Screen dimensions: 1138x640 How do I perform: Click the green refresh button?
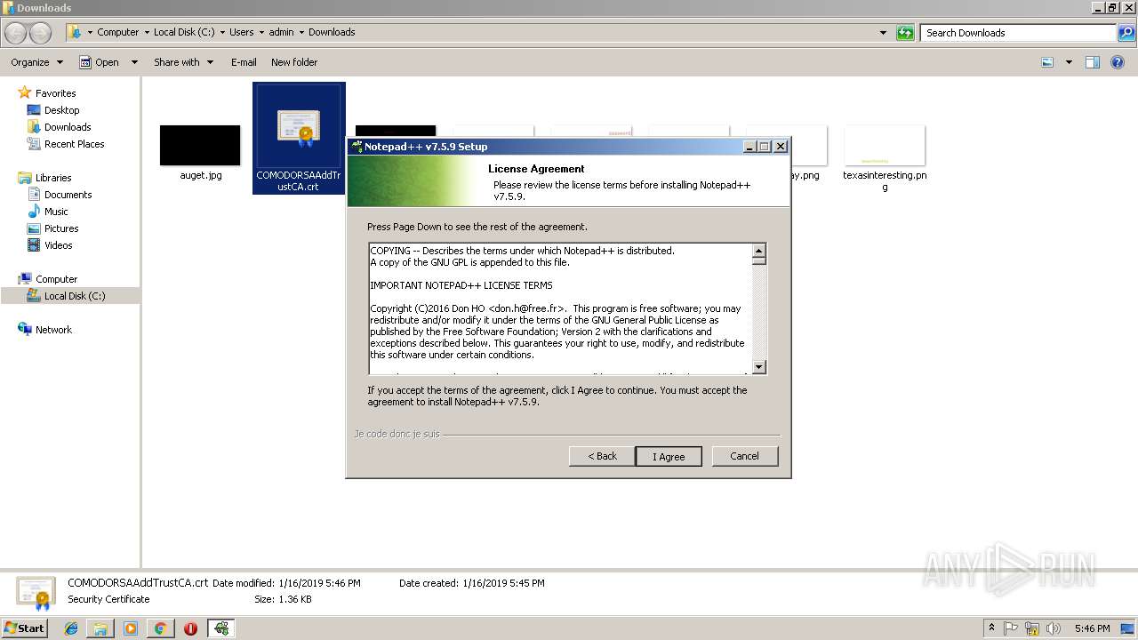905,33
